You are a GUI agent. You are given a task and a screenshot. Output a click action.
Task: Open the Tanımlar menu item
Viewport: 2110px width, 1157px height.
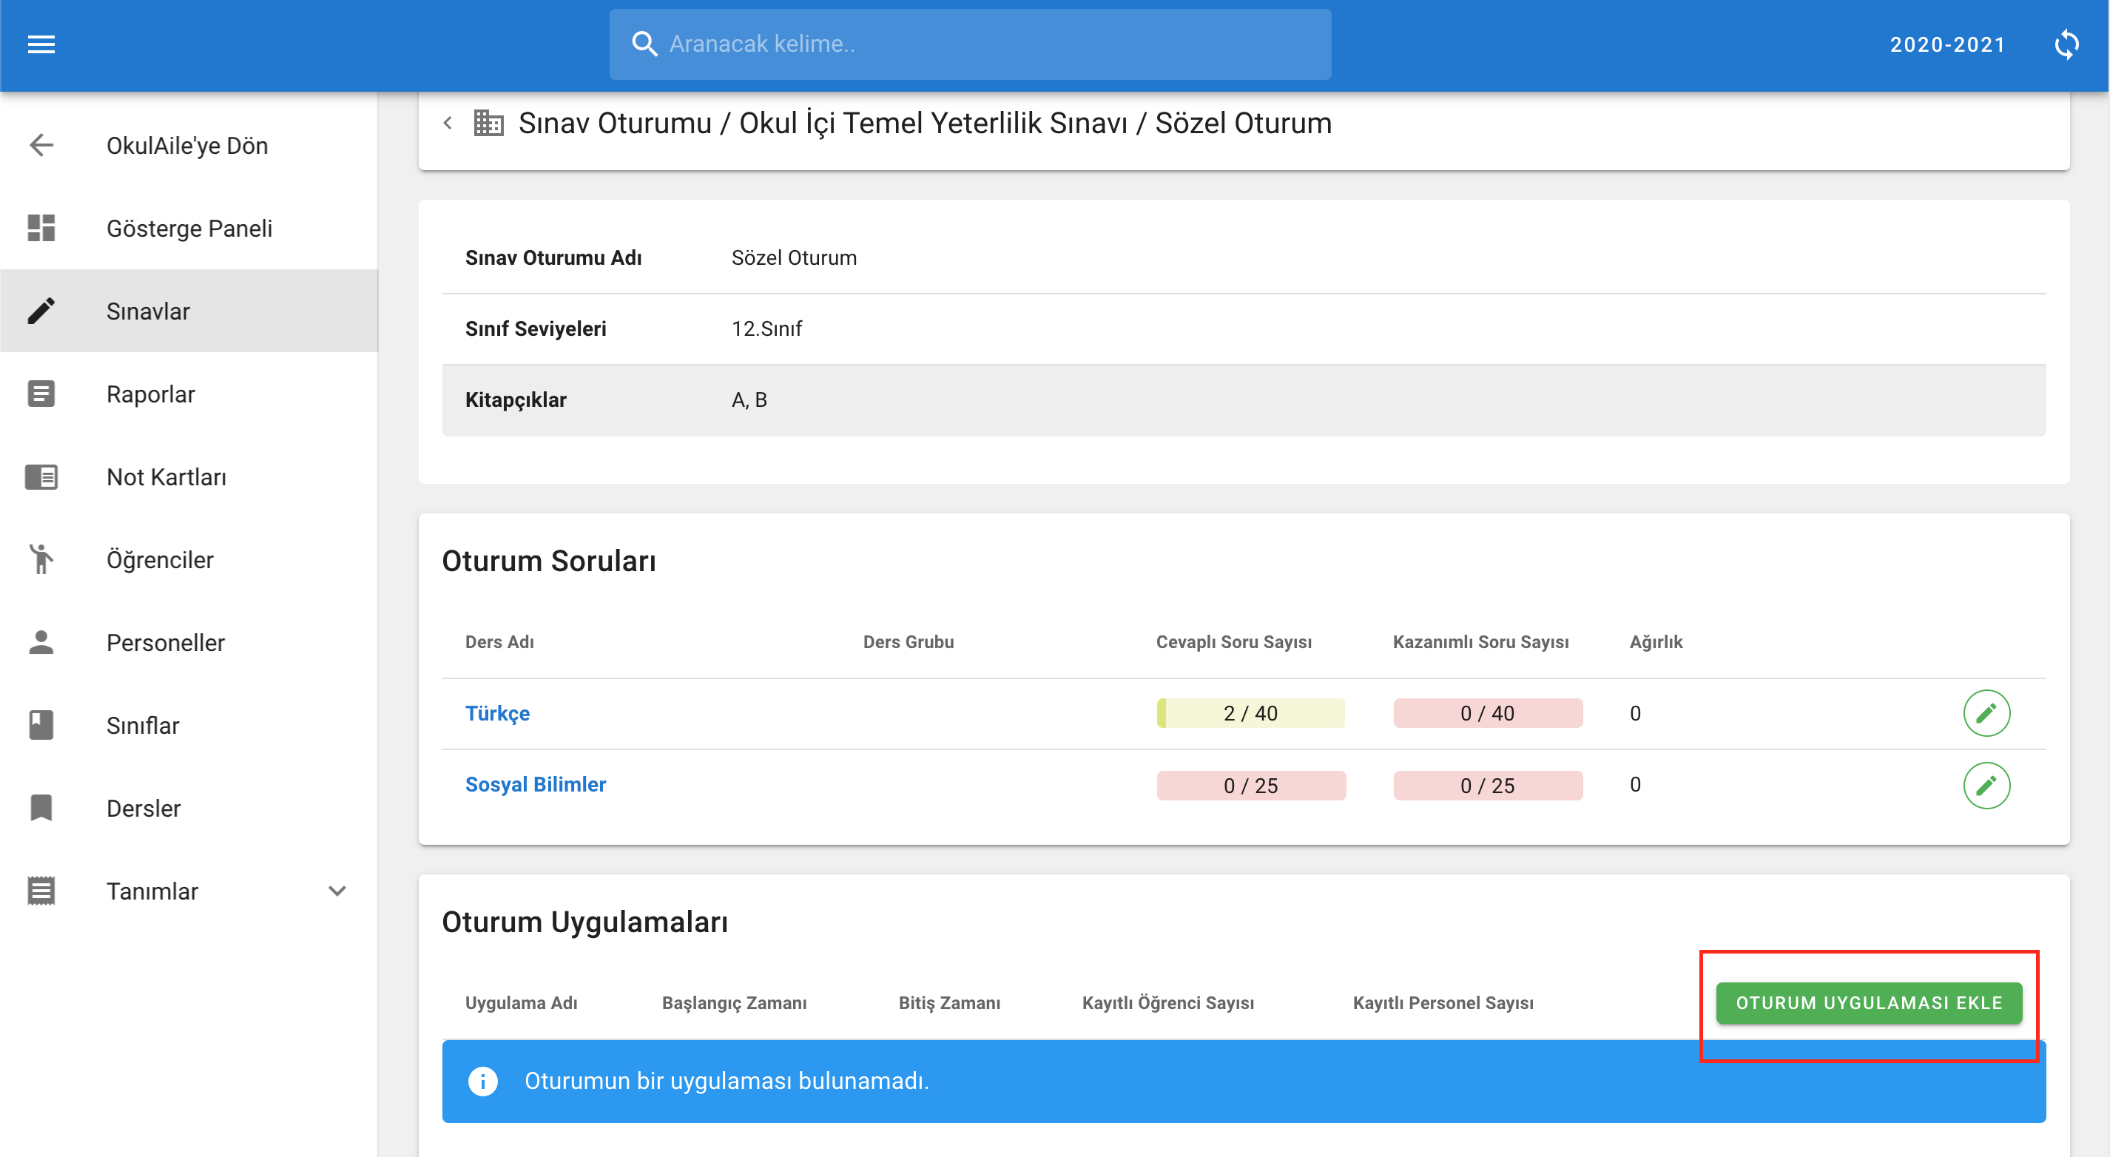189,890
